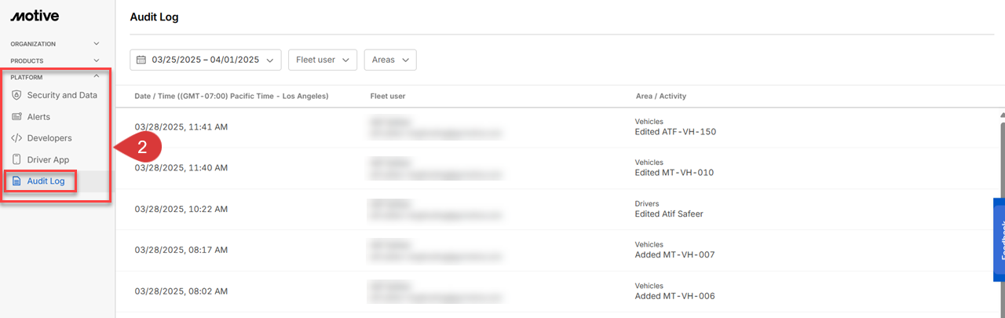Expand the Organization section

[97, 44]
